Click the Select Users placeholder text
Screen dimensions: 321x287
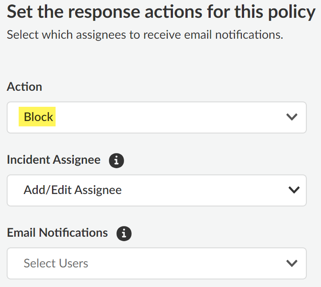pyautogui.click(x=56, y=263)
